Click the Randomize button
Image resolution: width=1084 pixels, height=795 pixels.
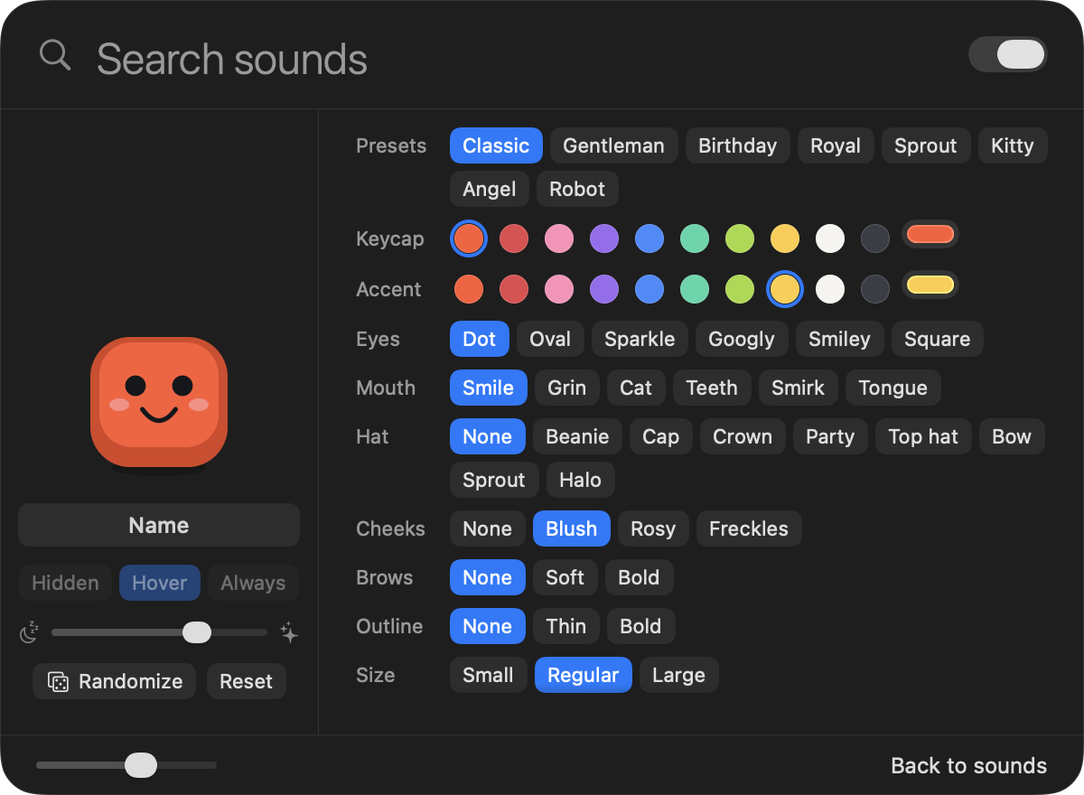pyautogui.click(x=114, y=681)
